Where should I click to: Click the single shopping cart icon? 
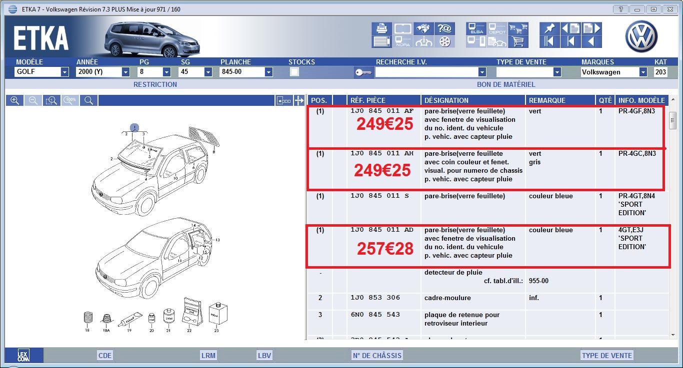coord(518,41)
